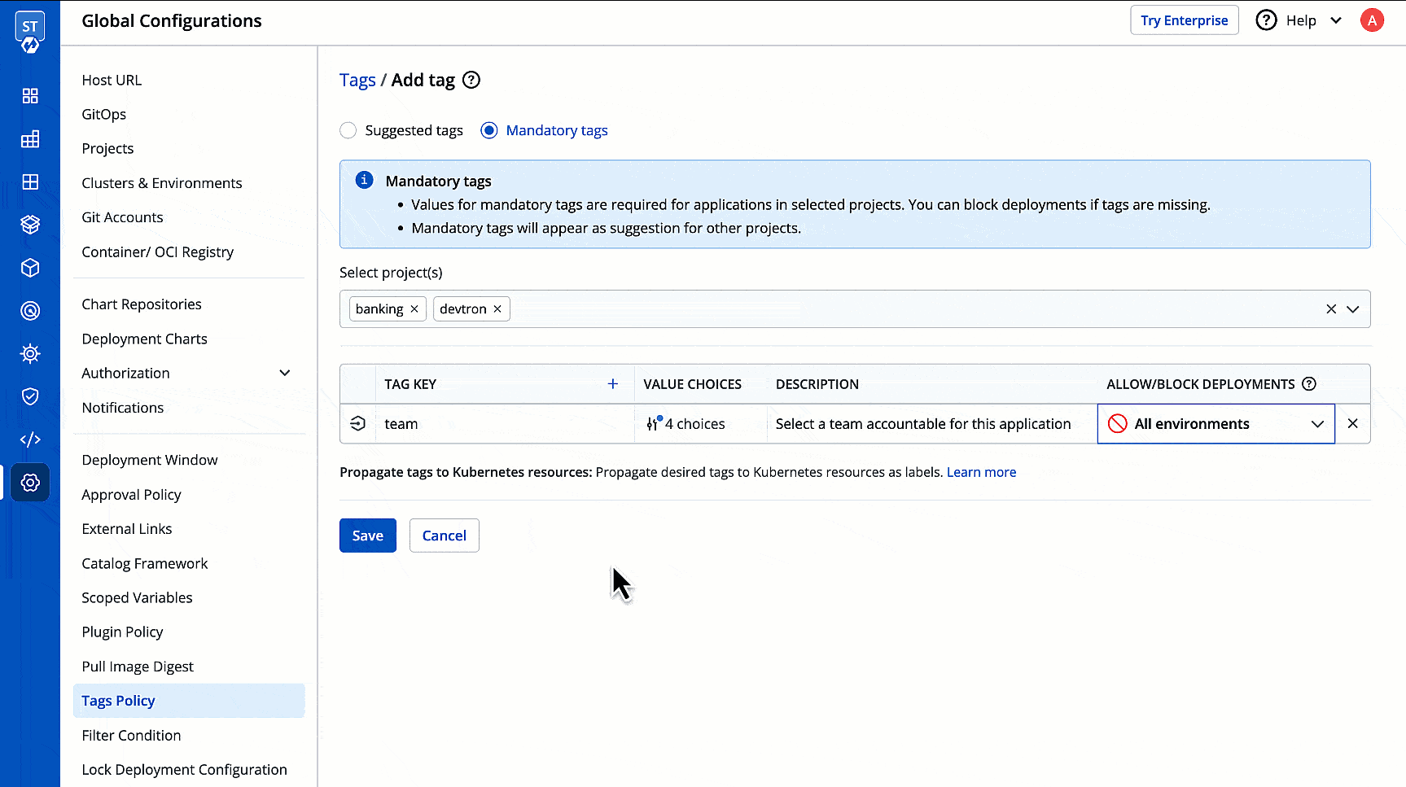Viewport: 1406px width, 787px height.
Task: Select the Mandatory tags radio button
Action: (488, 130)
